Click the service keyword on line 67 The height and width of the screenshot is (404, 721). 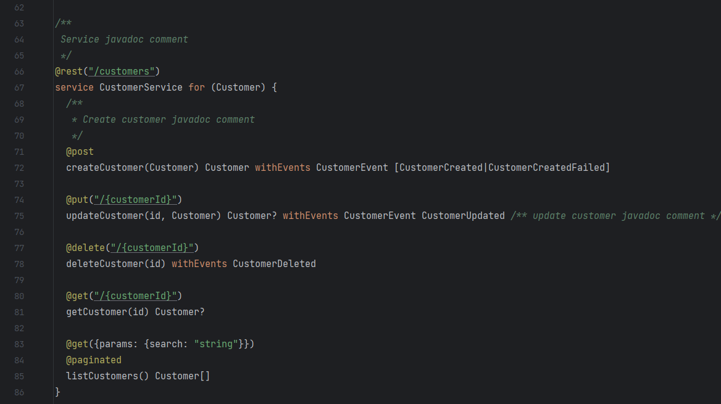[x=74, y=88]
